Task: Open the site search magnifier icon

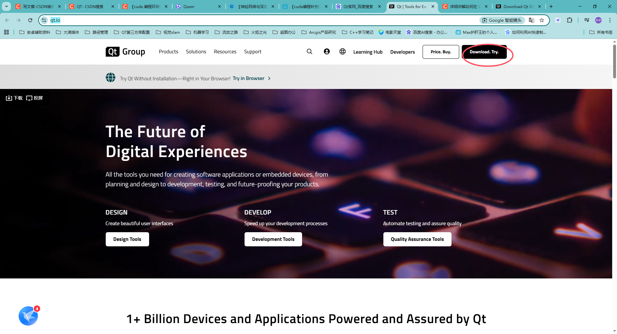Action: click(x=309, y=52)
